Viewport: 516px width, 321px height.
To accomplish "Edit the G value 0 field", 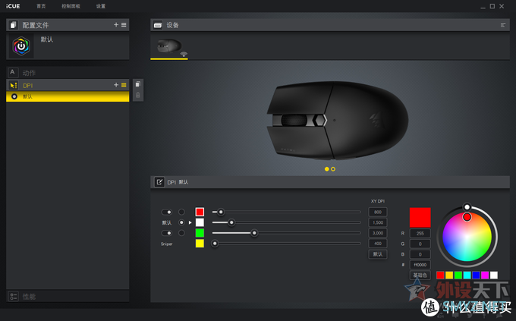I will pyautogui.click(x=420, y=244).
